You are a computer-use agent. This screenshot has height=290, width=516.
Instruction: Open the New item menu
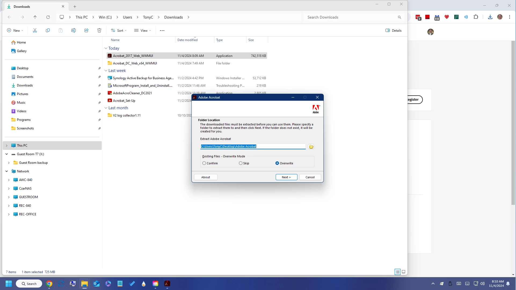coord(15,30)
